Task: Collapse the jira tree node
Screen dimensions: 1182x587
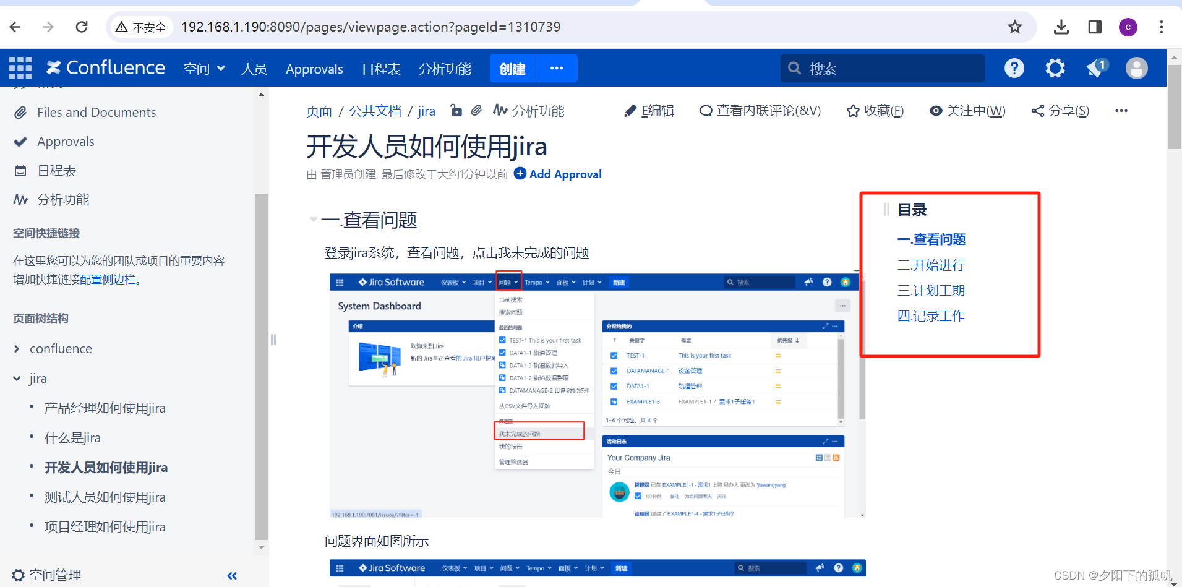Action: coord(17,379)
